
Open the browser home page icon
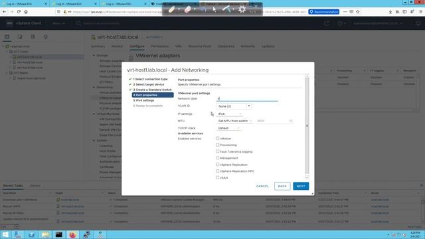(26, 12)
